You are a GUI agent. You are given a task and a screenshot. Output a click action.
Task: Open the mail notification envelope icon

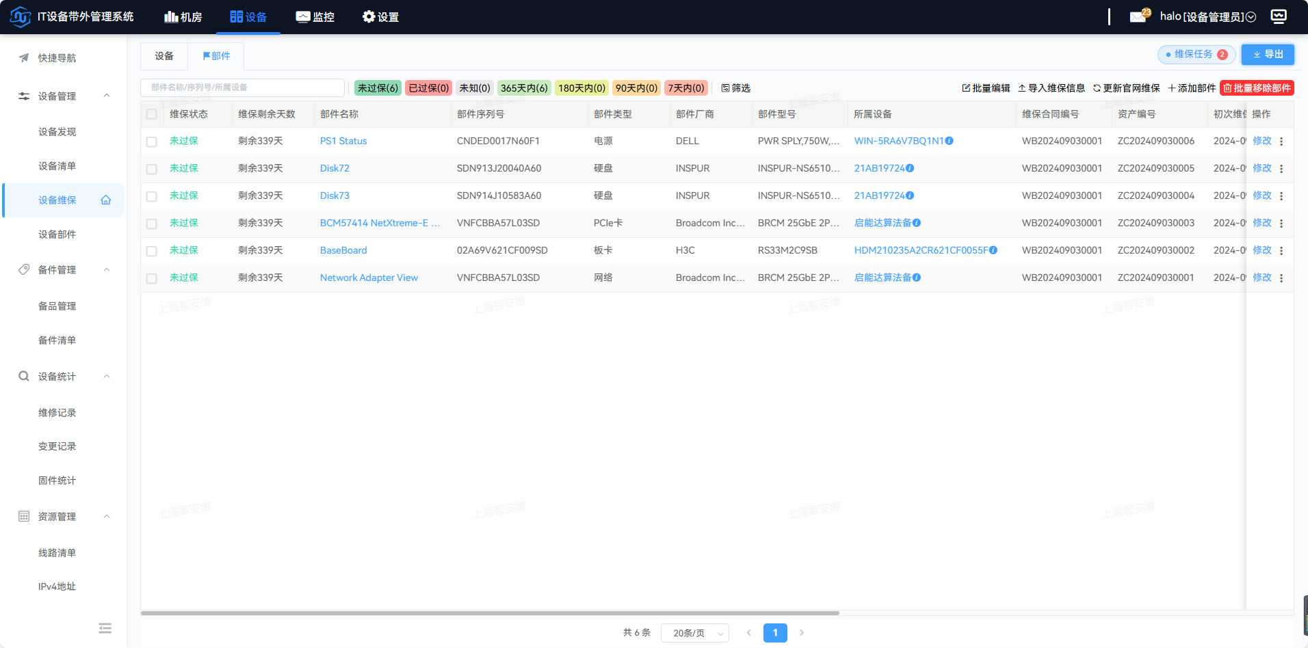pyautogui.click(x=1138, y=16)
